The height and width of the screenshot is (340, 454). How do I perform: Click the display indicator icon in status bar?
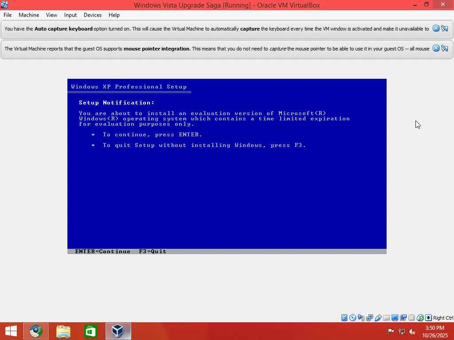(x=395, y=318)
